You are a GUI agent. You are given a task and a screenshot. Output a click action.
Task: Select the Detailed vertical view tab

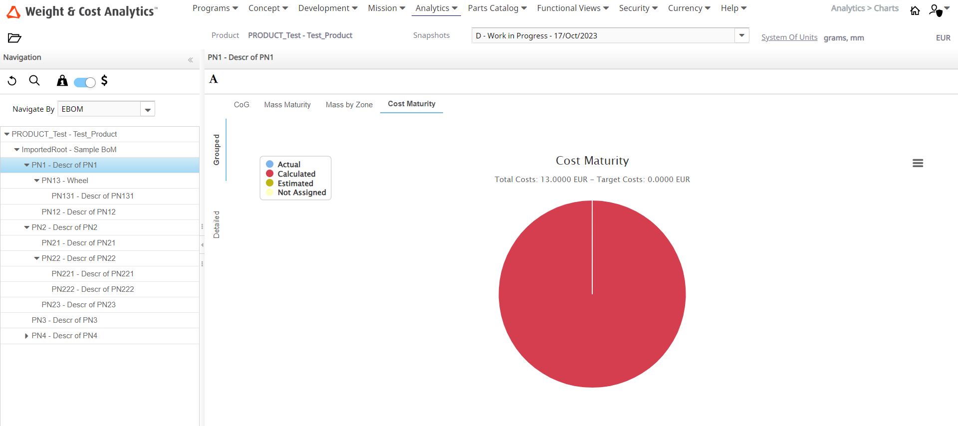tap(217, 224)
